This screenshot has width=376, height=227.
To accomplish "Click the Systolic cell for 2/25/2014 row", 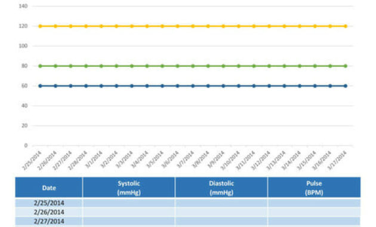I will coord(129,203).
